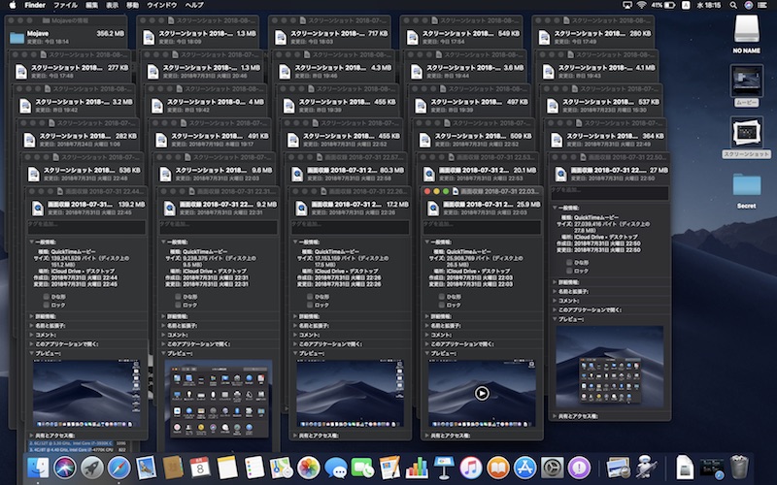Open iBooks icon in Dock
Image resolution: width=777 pixels, height=485 pixels.
(498, 468)
